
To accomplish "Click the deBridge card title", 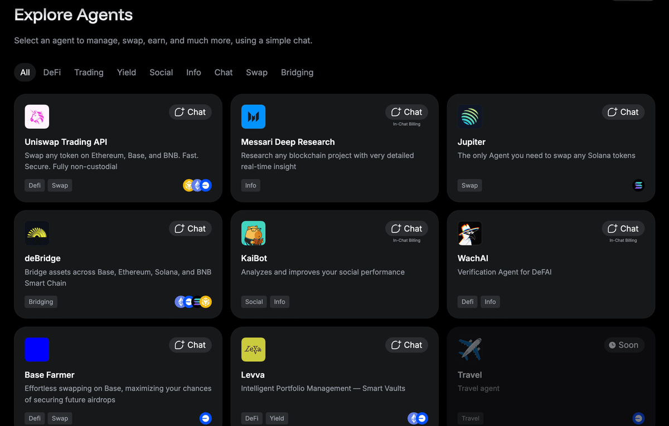I will (x=42, y=258).
